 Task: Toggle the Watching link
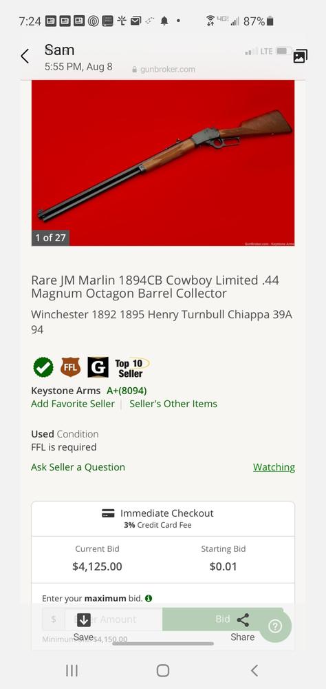tap(274, 467)
